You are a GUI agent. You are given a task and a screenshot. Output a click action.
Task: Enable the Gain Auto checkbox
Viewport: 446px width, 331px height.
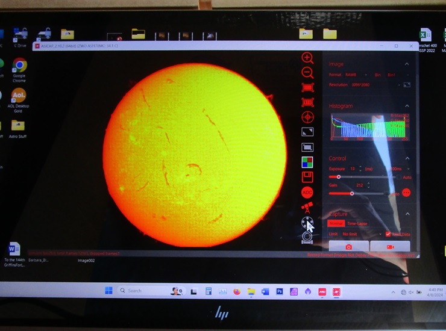click(387, 194)
